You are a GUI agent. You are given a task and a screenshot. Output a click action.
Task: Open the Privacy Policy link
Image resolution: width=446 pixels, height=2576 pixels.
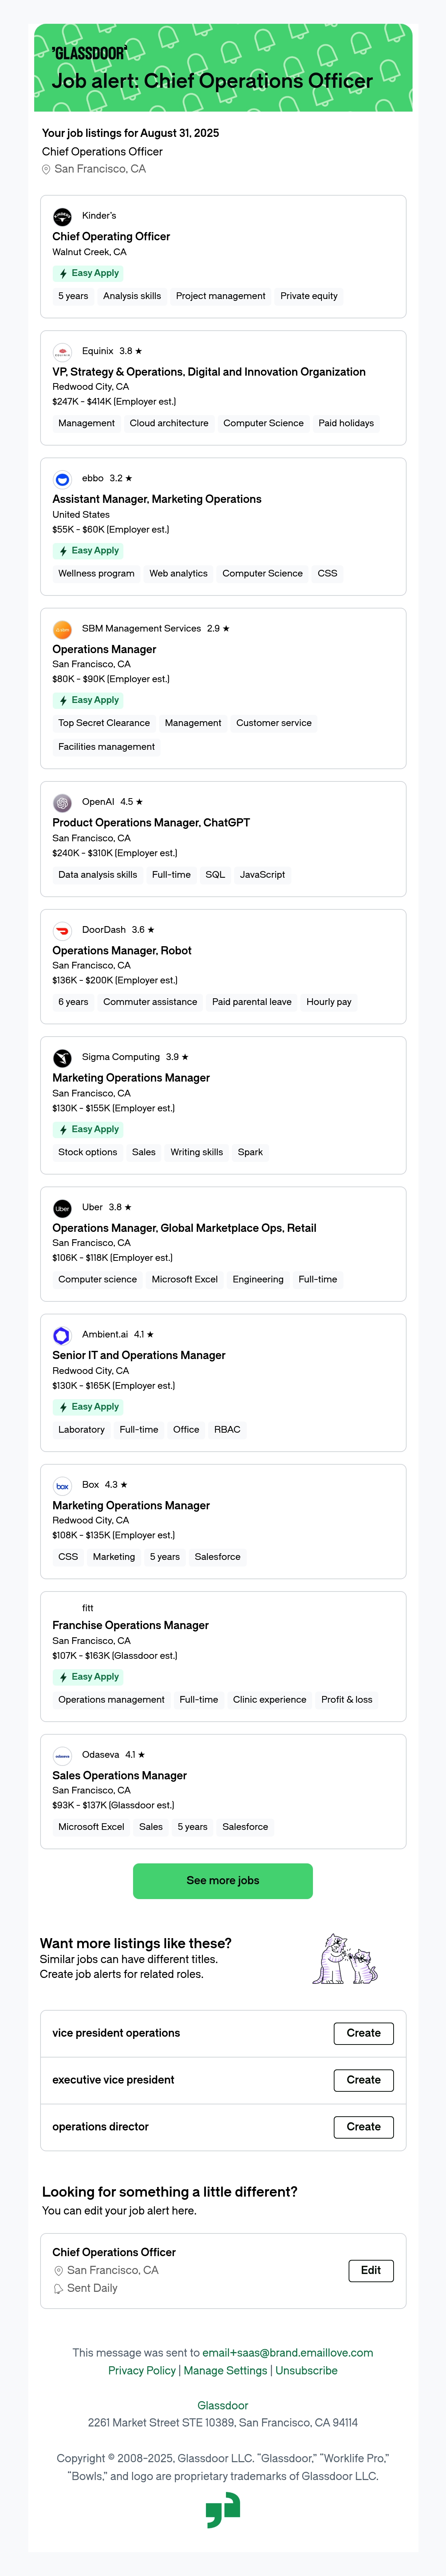pyautogui.click(x=142, y=2370)
